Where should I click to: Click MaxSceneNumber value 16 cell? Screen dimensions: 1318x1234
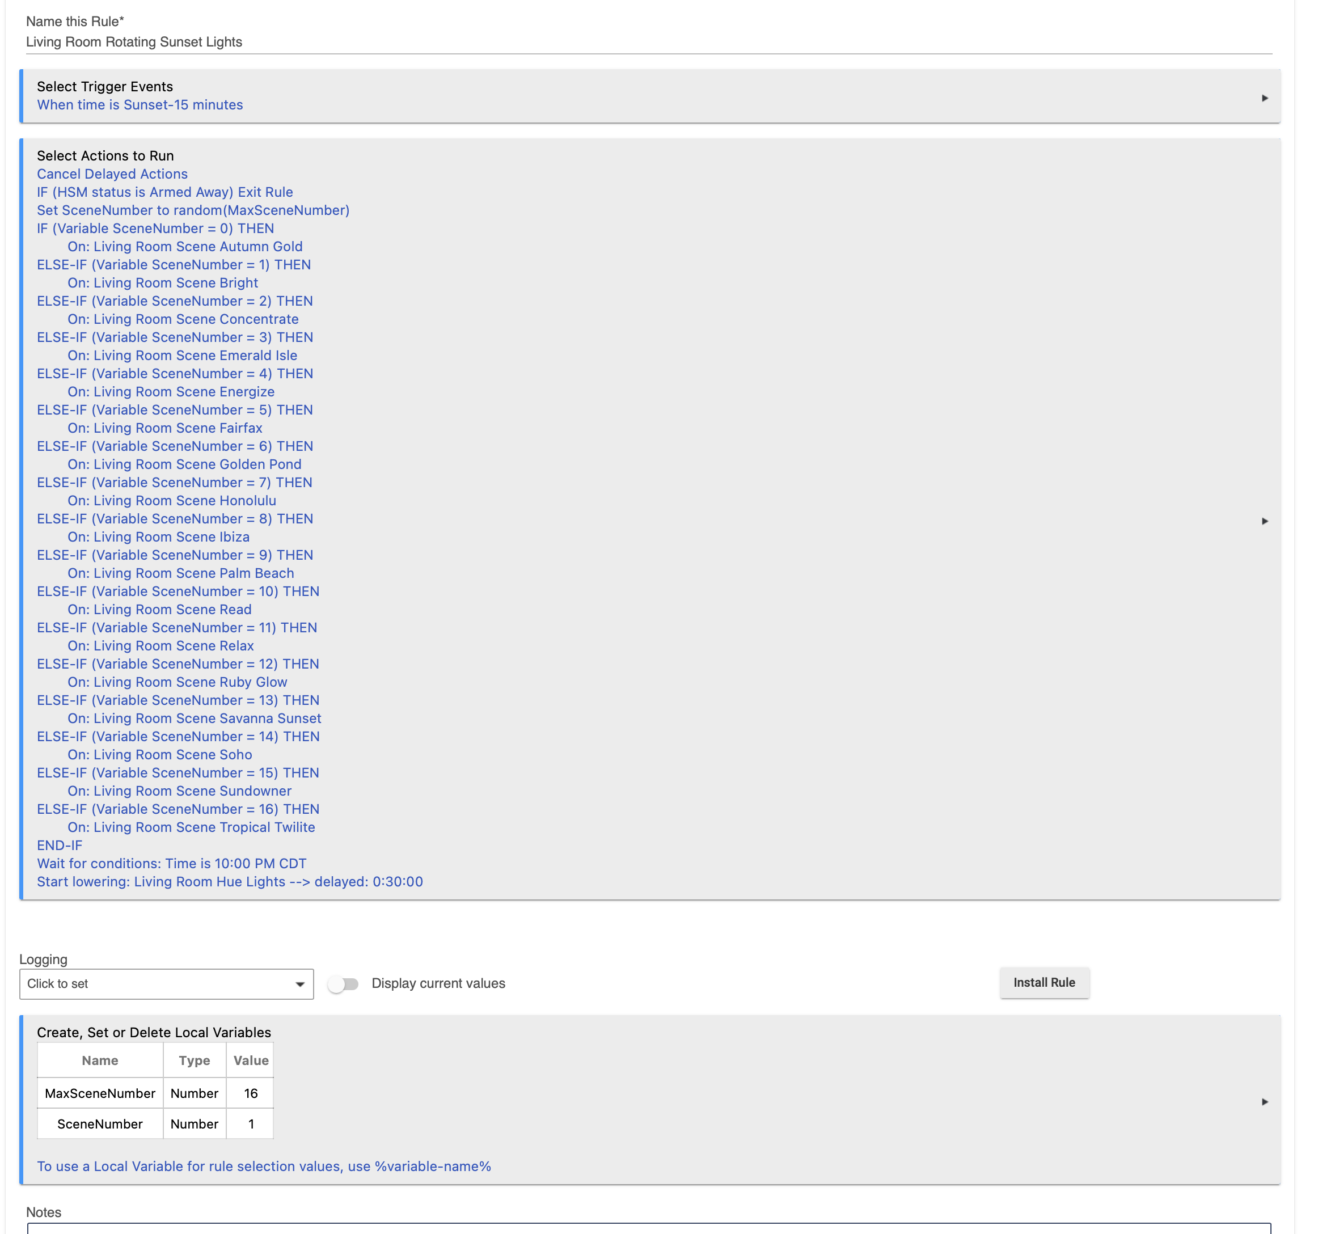[x=251, y=1093]
